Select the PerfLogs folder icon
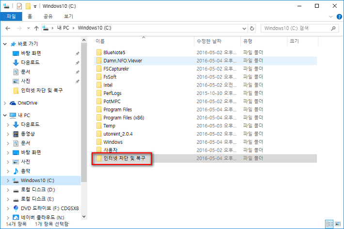This screenshot has height=229, width=344. (99, 93)
